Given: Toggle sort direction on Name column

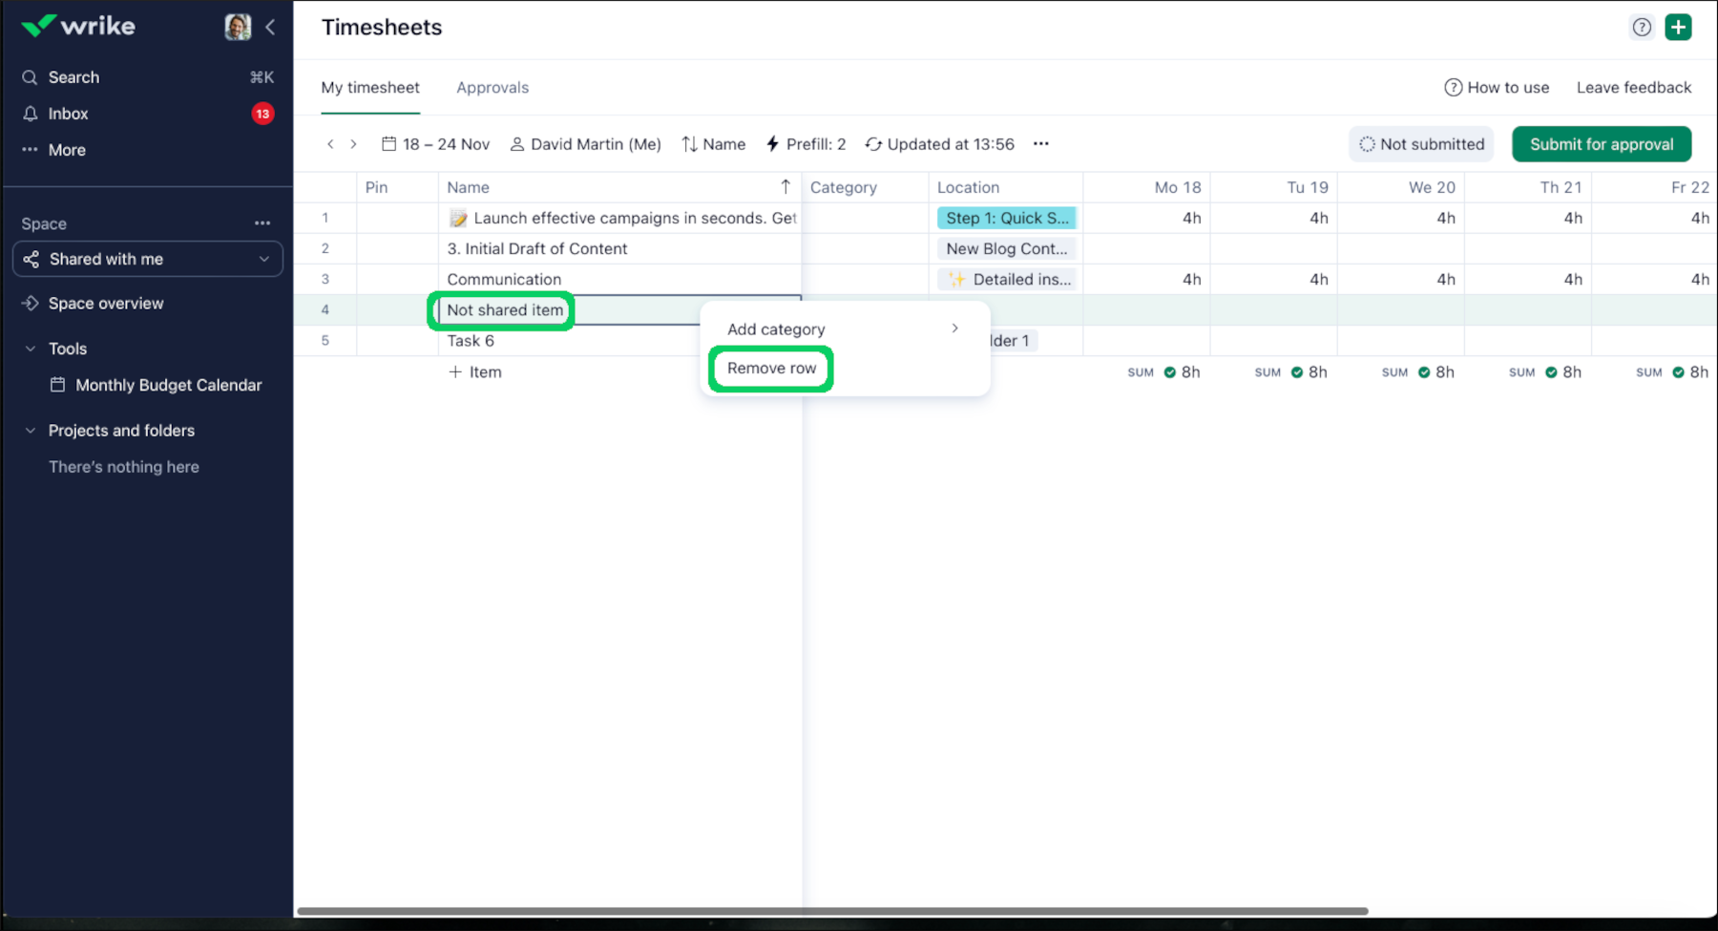Looking at the screenshot, I should 786,186.
